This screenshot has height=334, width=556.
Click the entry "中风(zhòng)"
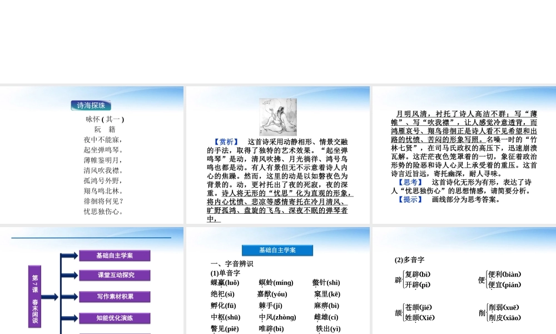[277, 317]
